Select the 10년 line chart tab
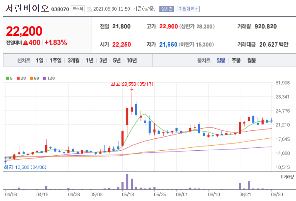This screenshot has height=201, width=296. click(x=131, y=60)
